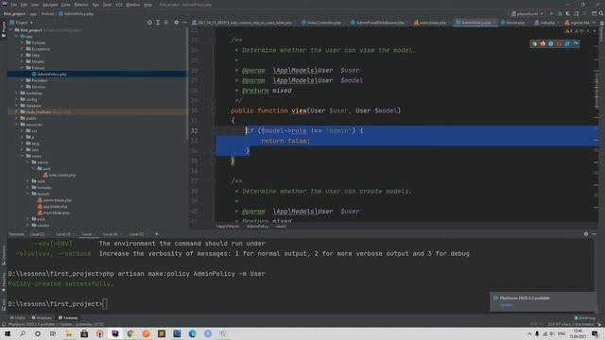605x340 pixels.
Task: Hide the Project panel with minus icon
Action: coord(184,23)
